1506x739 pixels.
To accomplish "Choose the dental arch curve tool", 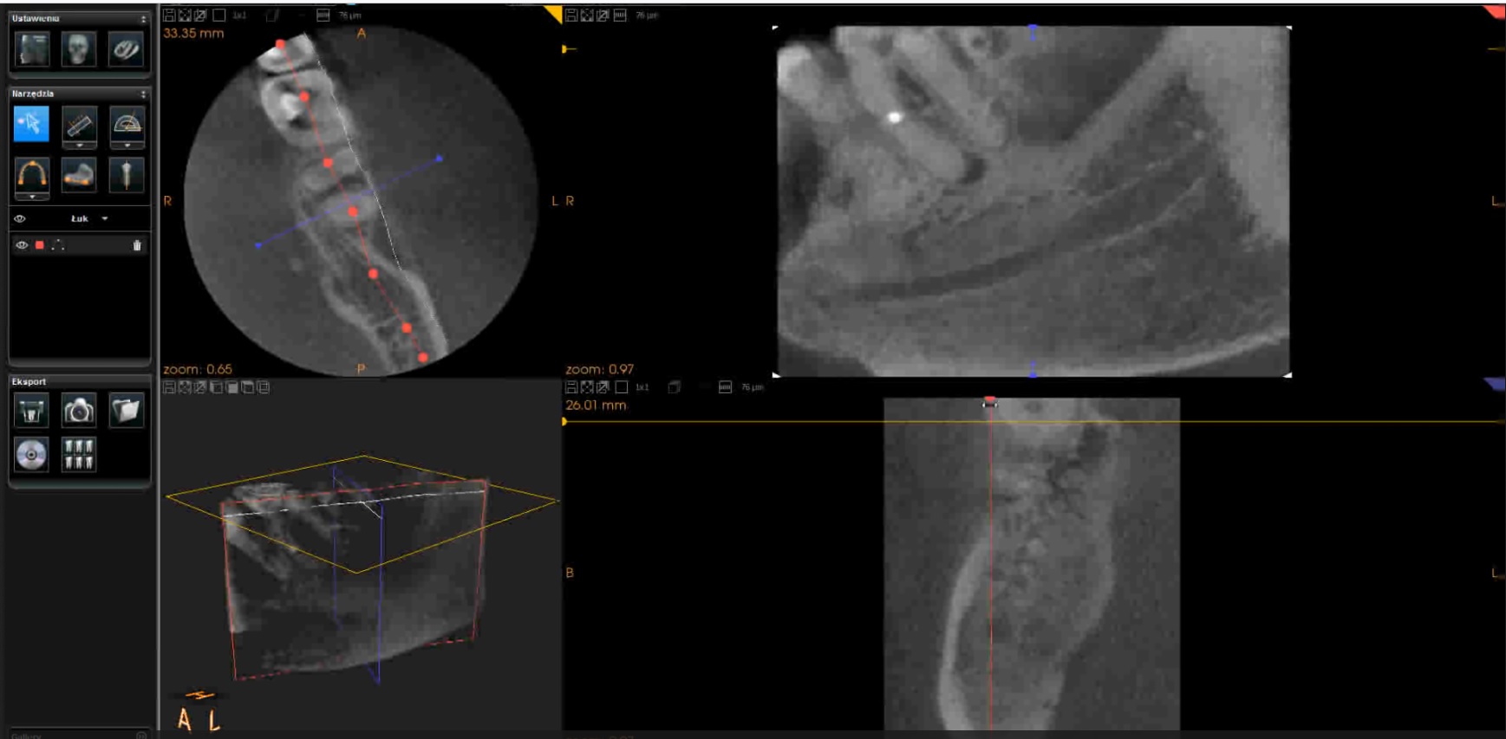I will pos(31,174).
